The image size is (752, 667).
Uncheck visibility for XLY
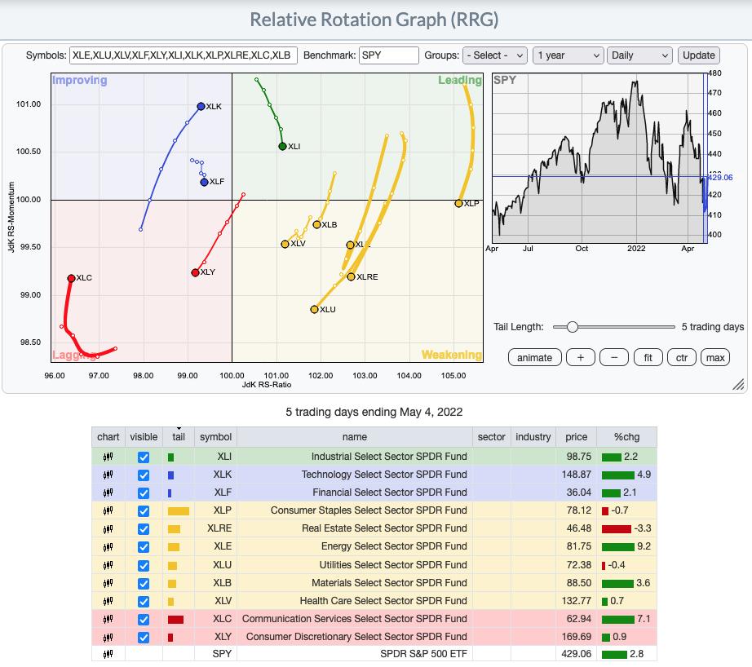(x=144, y=638)
